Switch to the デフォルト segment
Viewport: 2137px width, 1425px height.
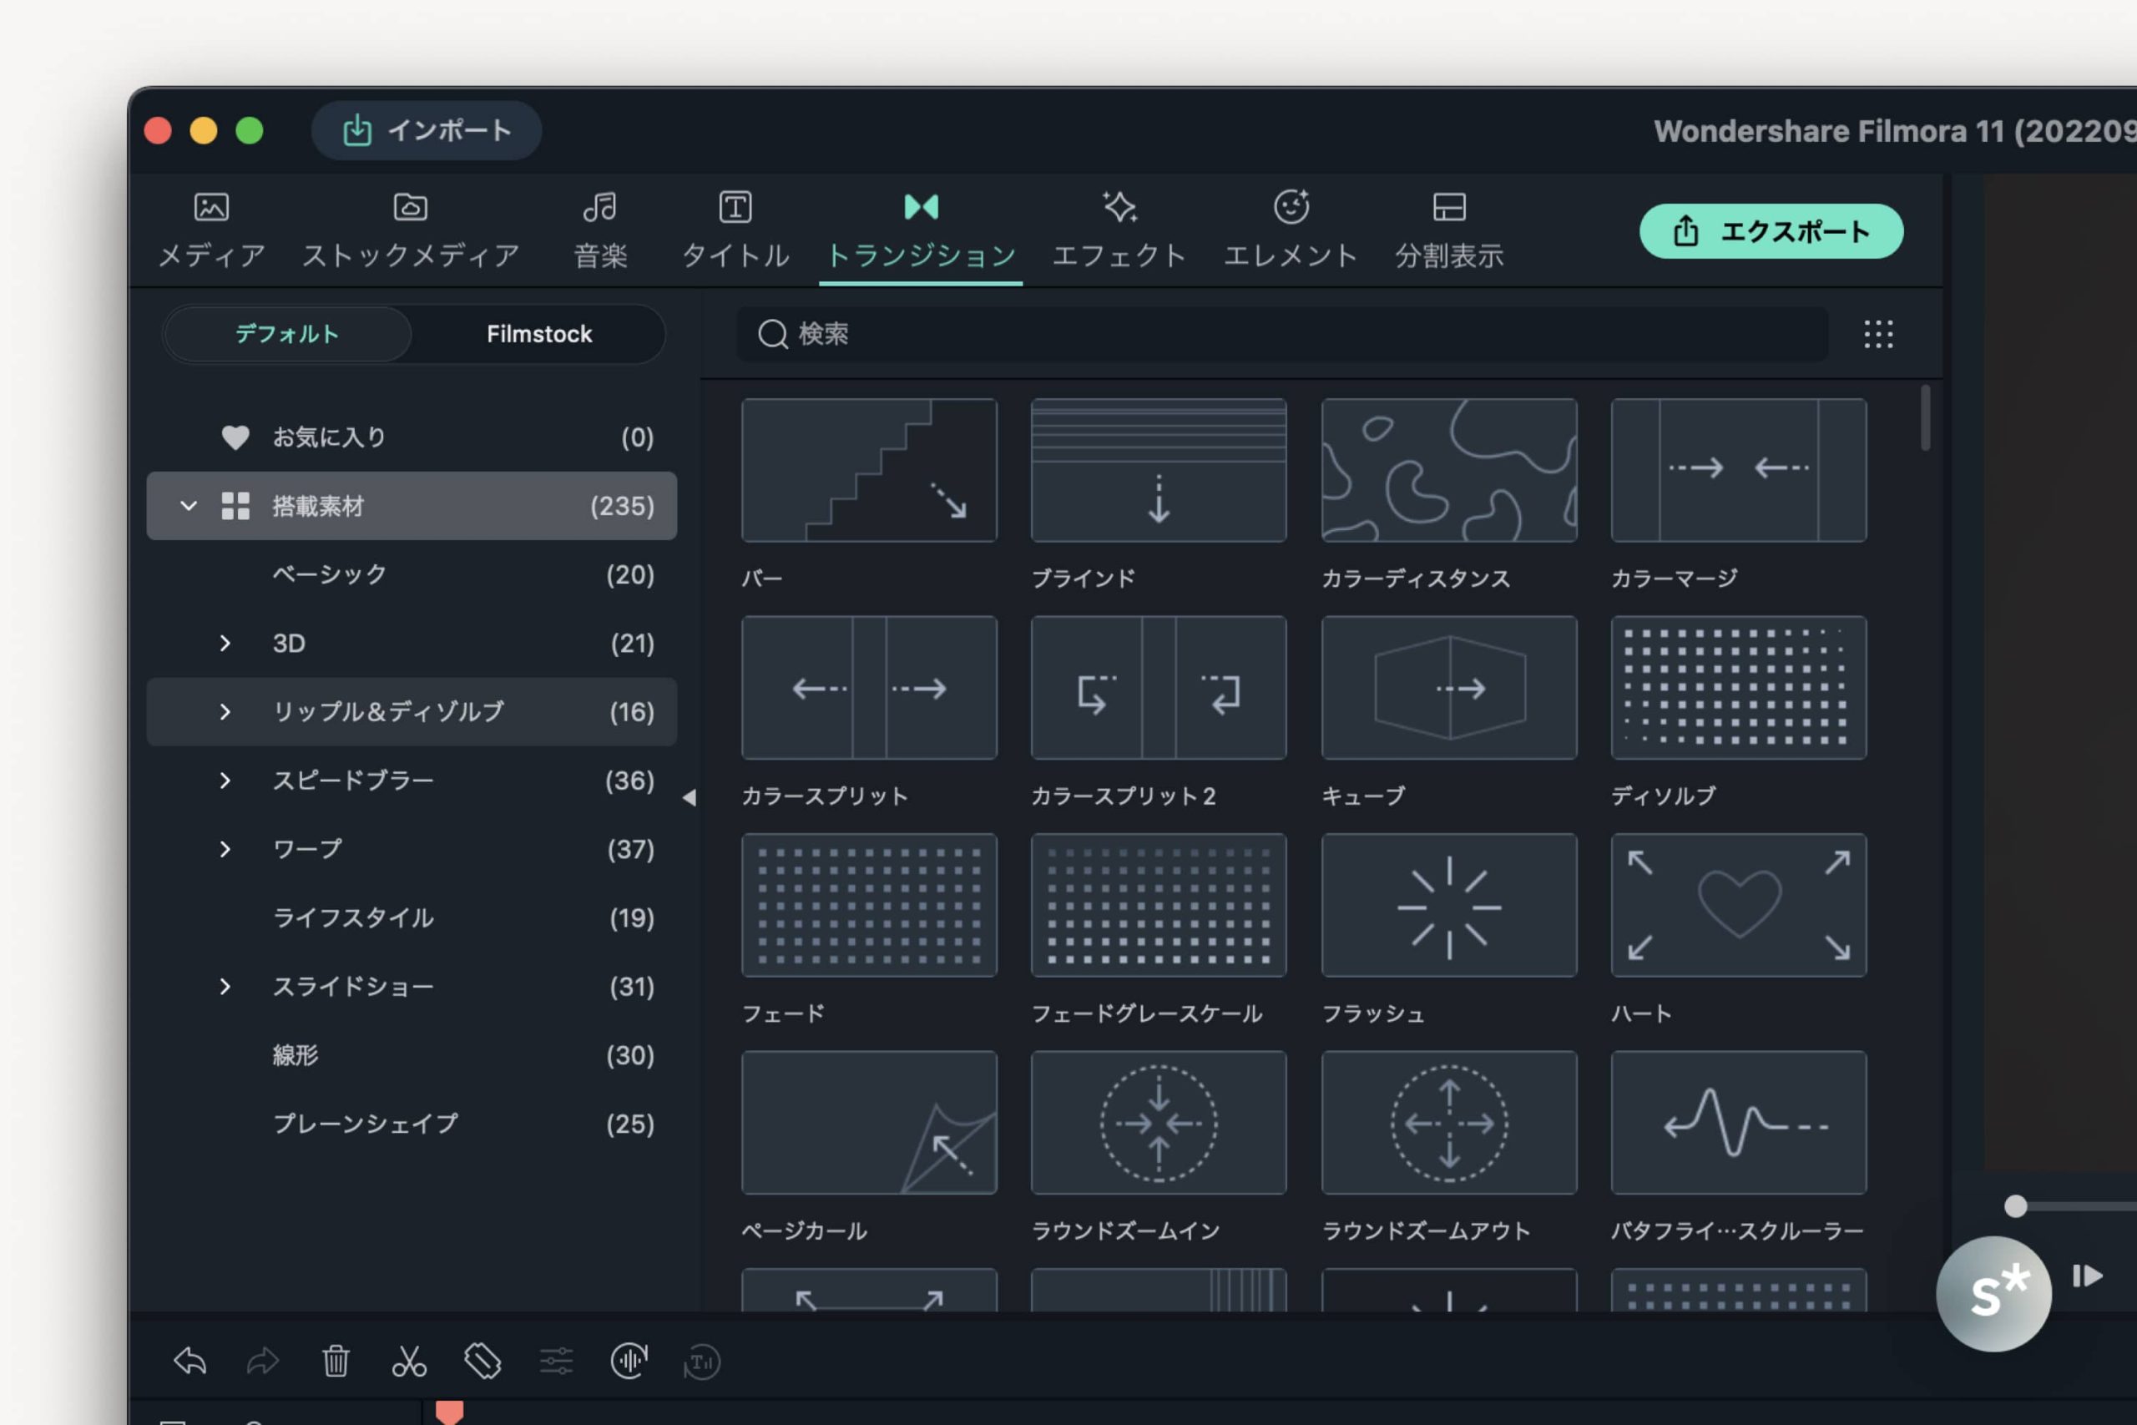pos(287,334)
